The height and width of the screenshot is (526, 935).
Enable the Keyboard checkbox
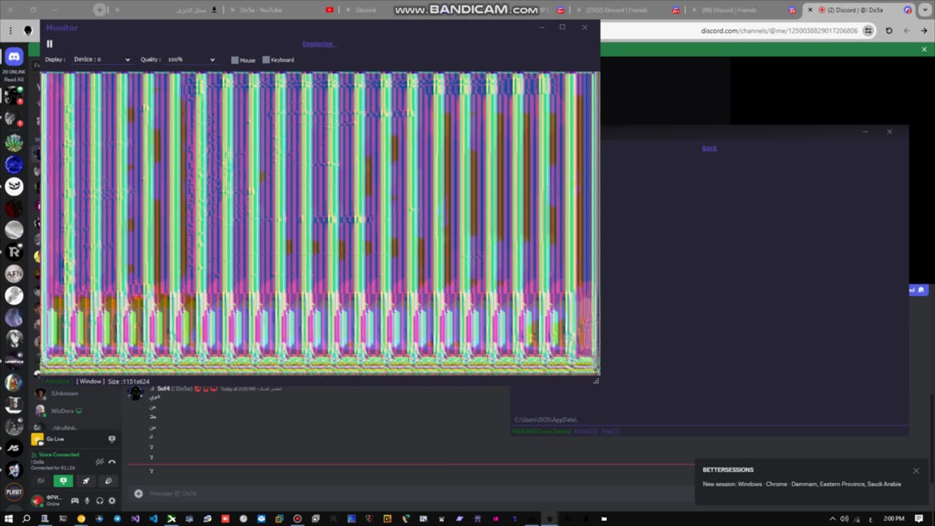pyautogui.click(x=267, y=60)
